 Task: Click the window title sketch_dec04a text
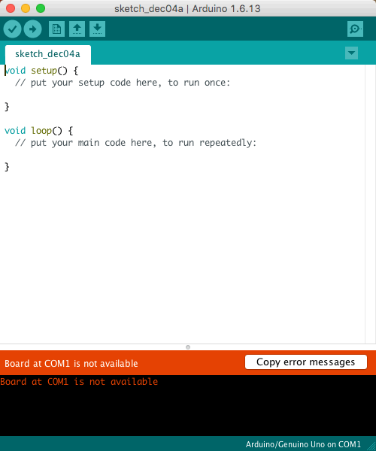149,8
